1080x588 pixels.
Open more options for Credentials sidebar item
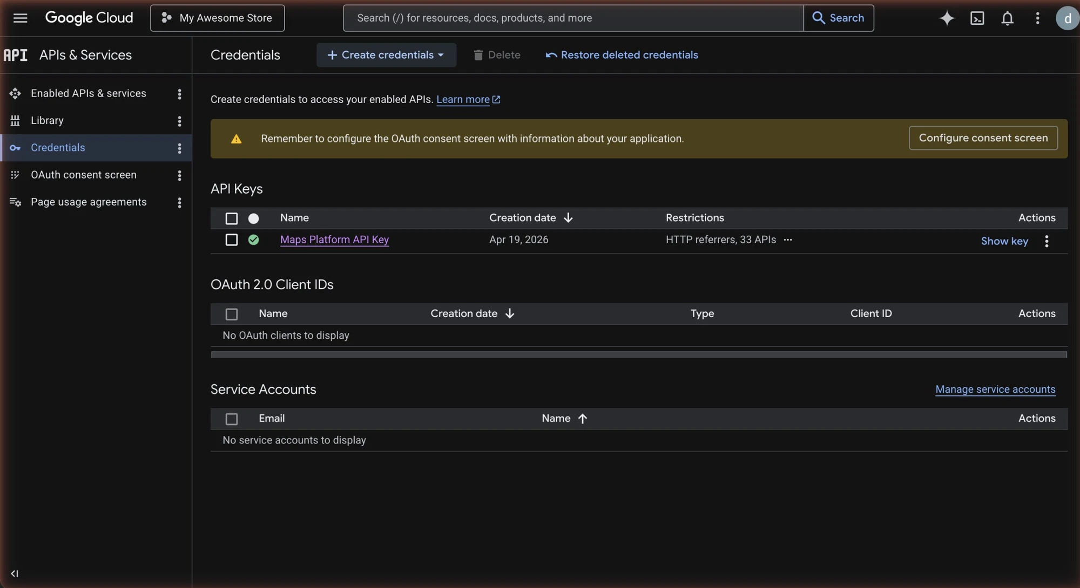click(x=179, y=148)
